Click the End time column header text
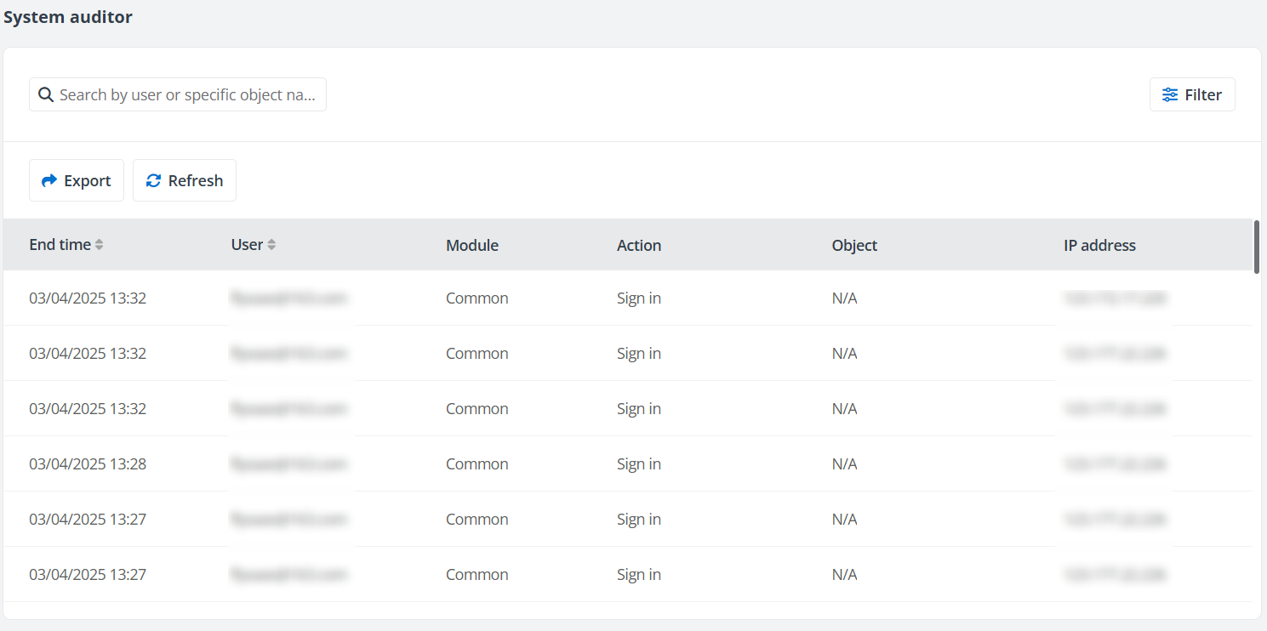Viewport: 1267px width, 631px height. (x=60, y=245)
